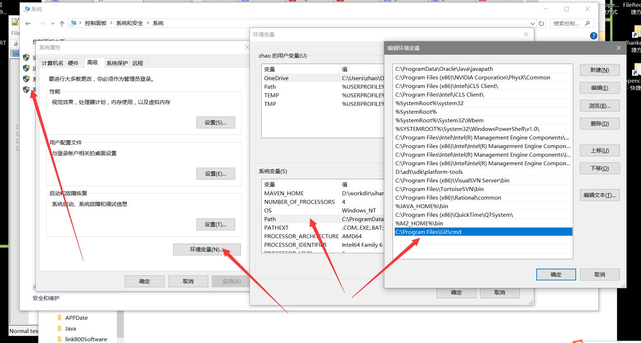
Task: Click the refresh icon beside the address bar
Action: [x=541, y=24]
